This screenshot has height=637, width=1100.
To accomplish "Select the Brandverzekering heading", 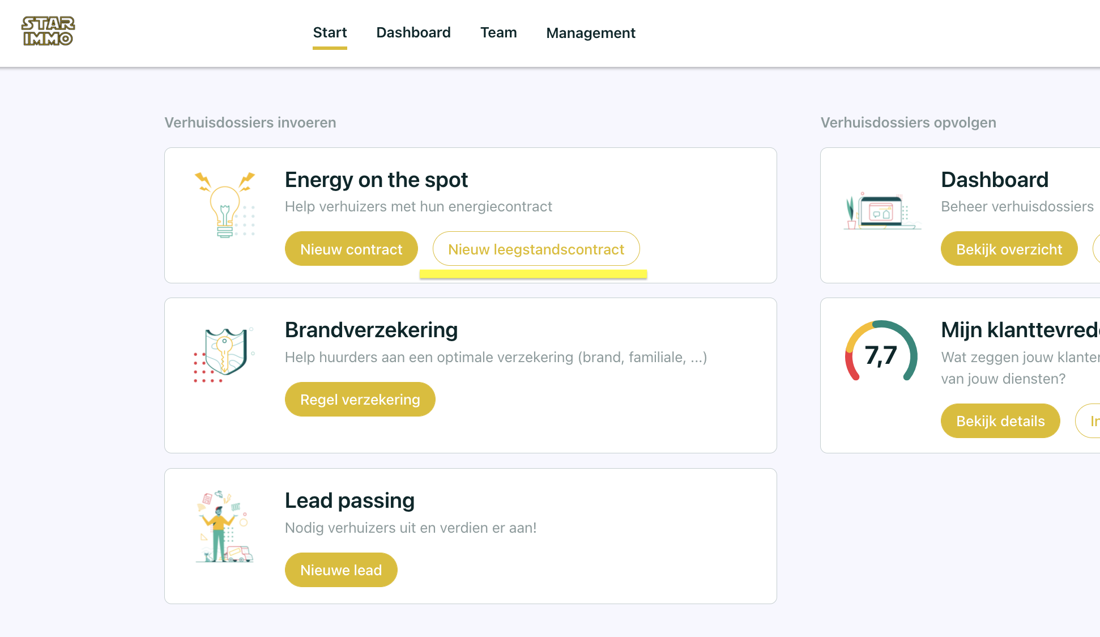I will [371, 330].
